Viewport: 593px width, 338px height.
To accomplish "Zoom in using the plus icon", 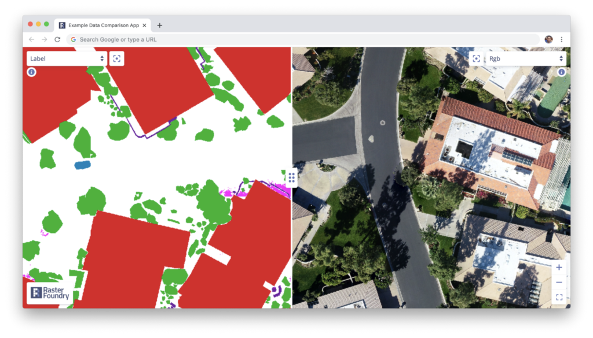I will 559,268.
